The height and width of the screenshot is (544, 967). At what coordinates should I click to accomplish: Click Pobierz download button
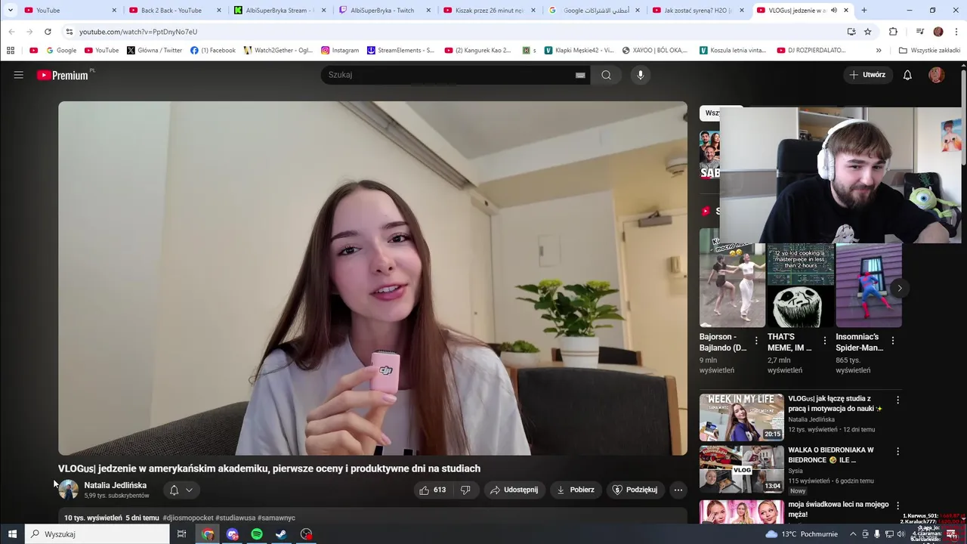coord(576,490)
